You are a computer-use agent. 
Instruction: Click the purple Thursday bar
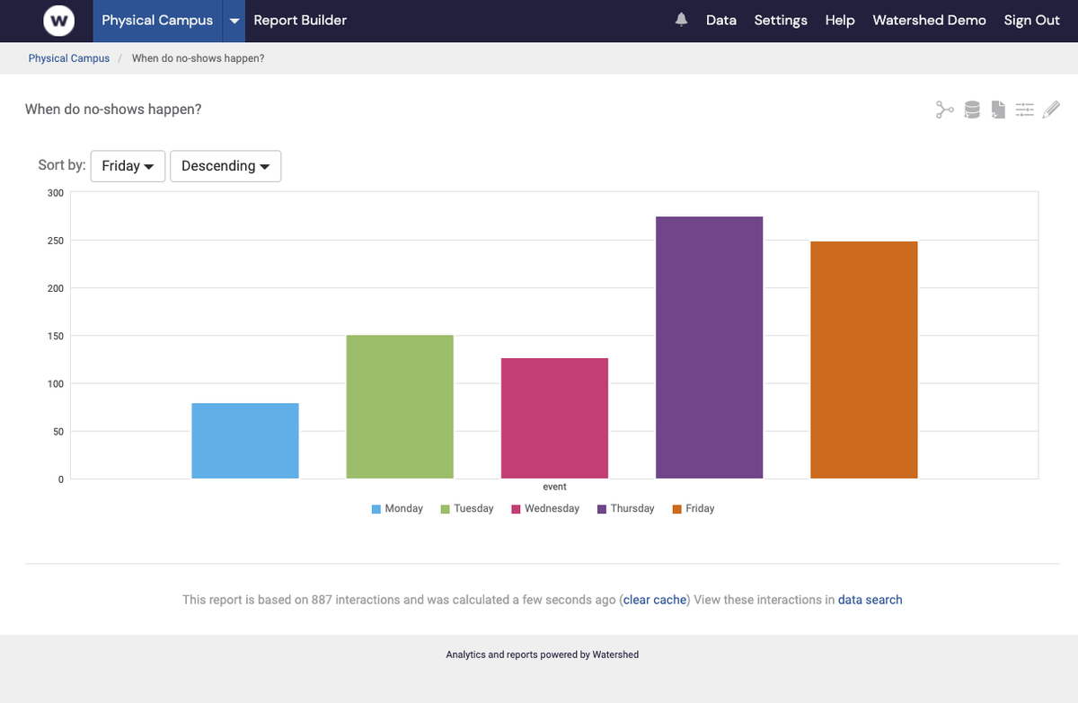point(709,346)
